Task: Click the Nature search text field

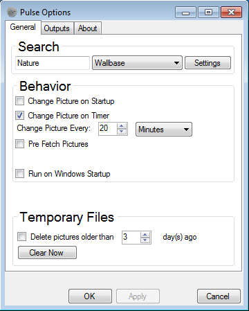Action: coord(53,63)
